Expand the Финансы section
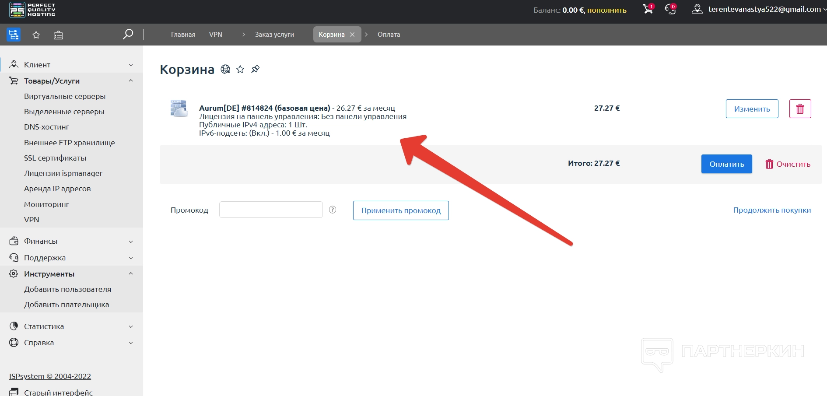 point(131,242)
